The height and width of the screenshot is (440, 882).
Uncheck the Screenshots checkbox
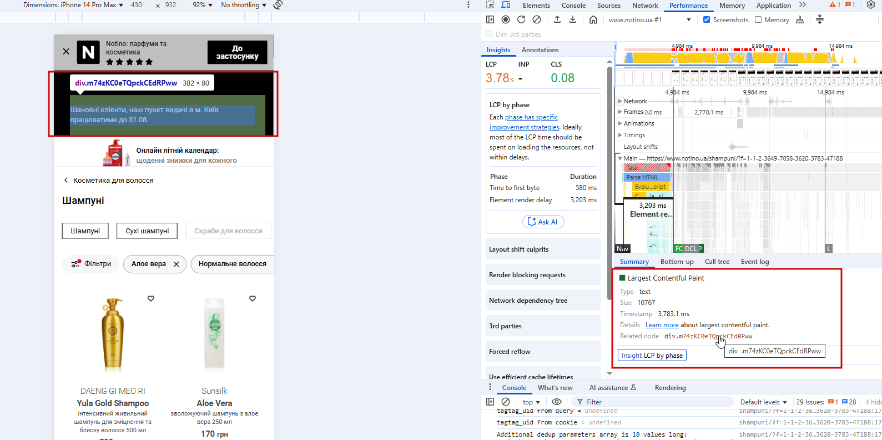coord(707,19)
